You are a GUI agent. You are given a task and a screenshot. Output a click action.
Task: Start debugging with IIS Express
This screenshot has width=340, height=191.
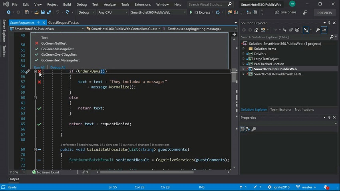click(x=200, y=12)
